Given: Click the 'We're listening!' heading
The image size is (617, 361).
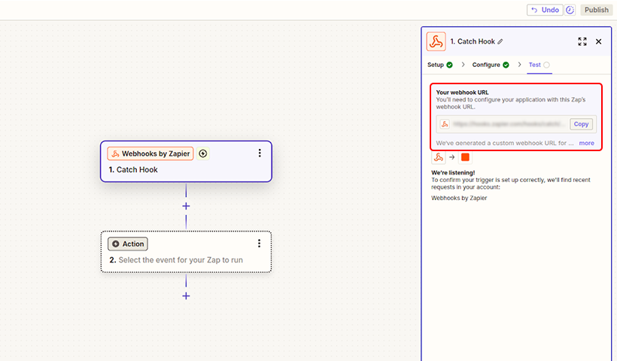Looking at the screenshot, I should [453, 173].
